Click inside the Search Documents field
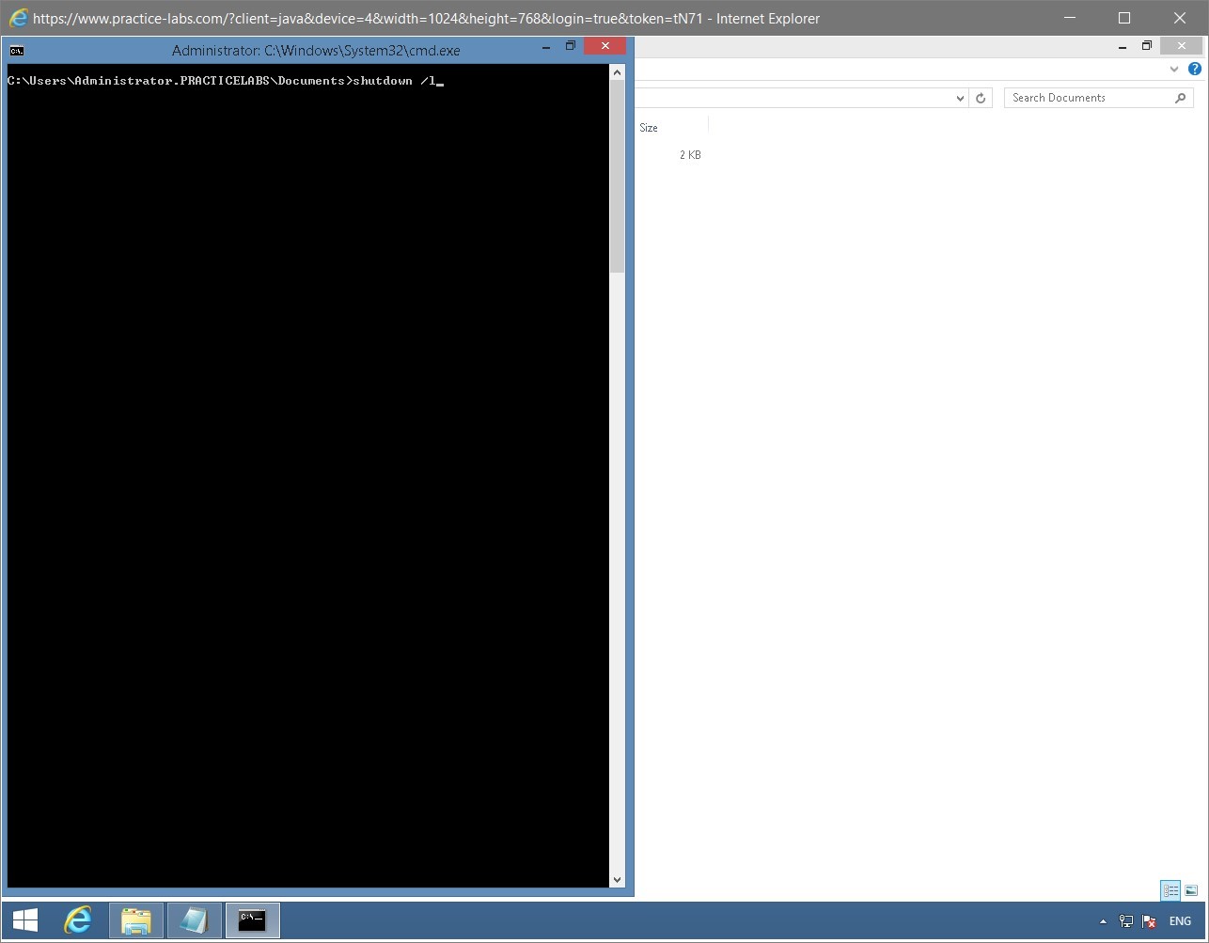The image size is (1209, 943). (x=1081, y=97)
